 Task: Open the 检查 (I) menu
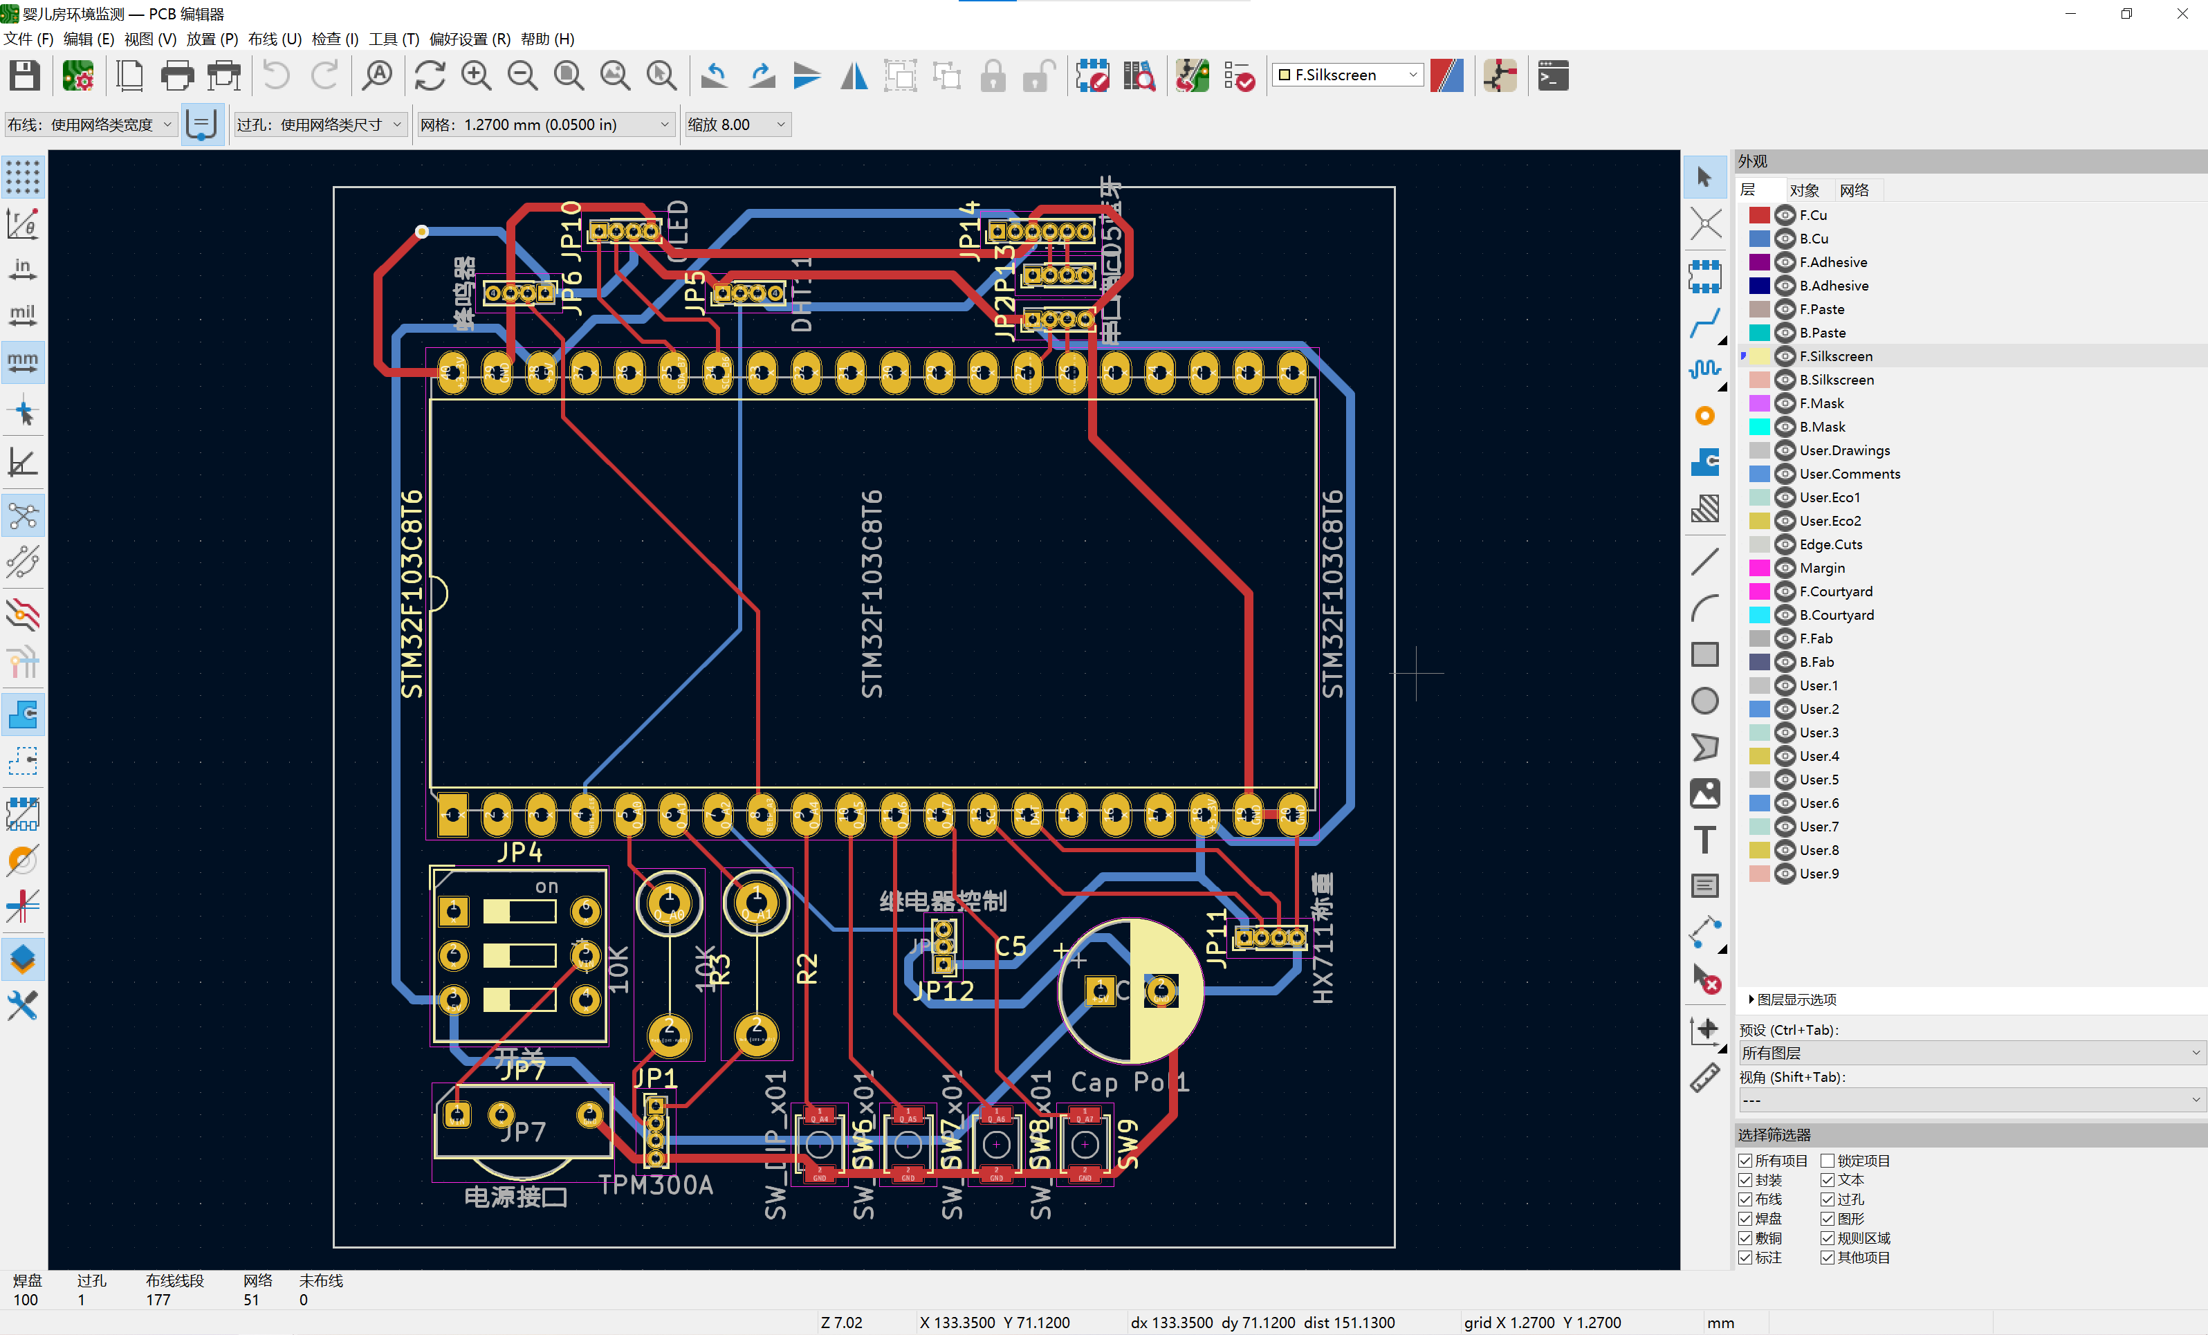(x=334, y=39)
